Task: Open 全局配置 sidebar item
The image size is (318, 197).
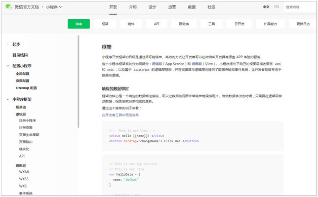Action: coord(22,73)
